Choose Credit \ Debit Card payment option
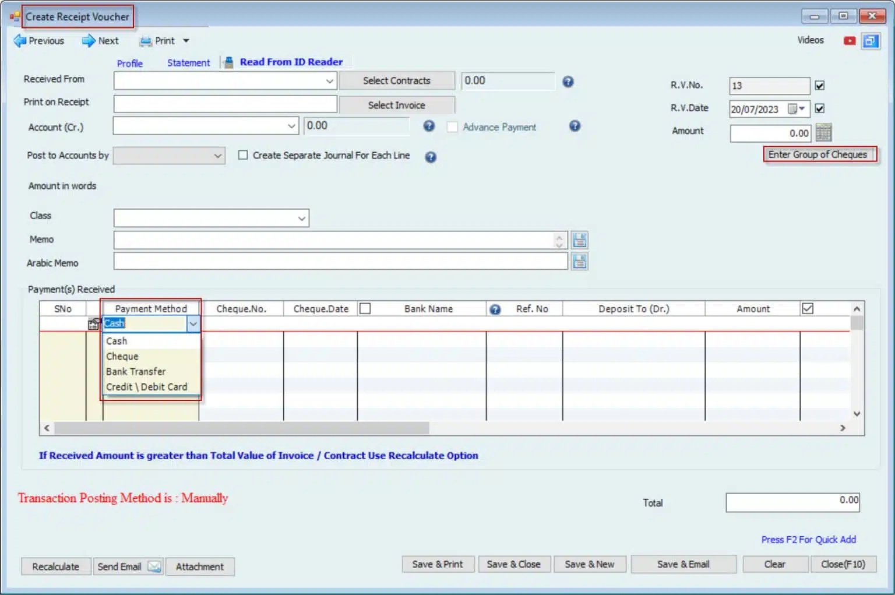The image size is (895, 595). click(x=146, y=387)
